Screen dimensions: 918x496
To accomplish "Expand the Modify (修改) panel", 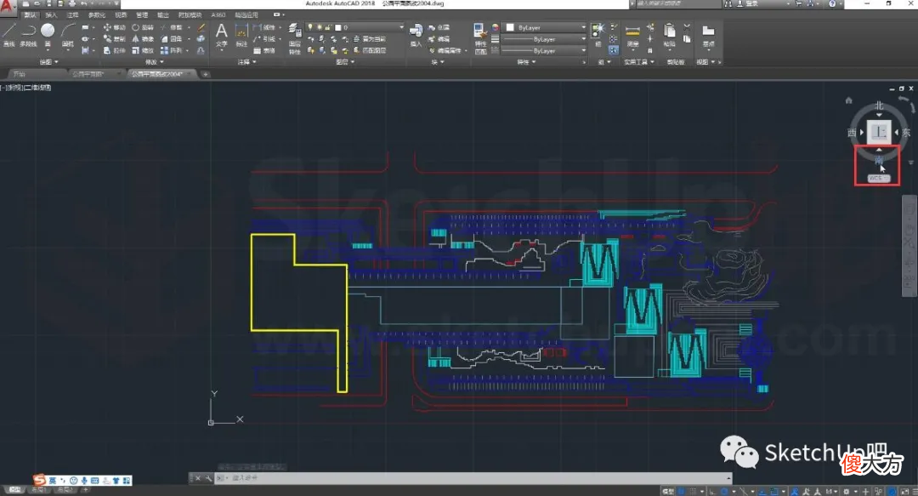I will (155, 61).
